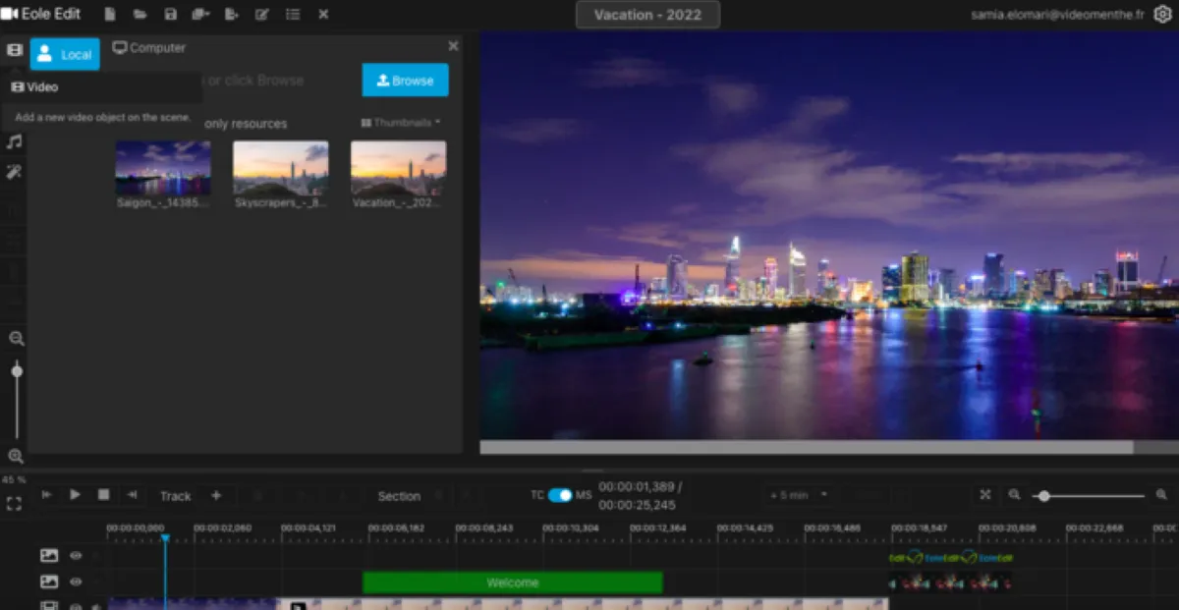Select the magic wand effects sidebar icon
Image resolution: width=1179 pixels, height=610 pixels.
[x=14, y=172]
